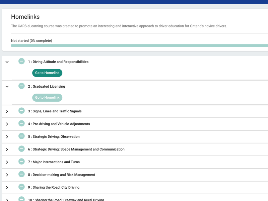
Task: Expand module 6 Space Management and Communication
Action: pyautogui.click(x=7, y=149)
